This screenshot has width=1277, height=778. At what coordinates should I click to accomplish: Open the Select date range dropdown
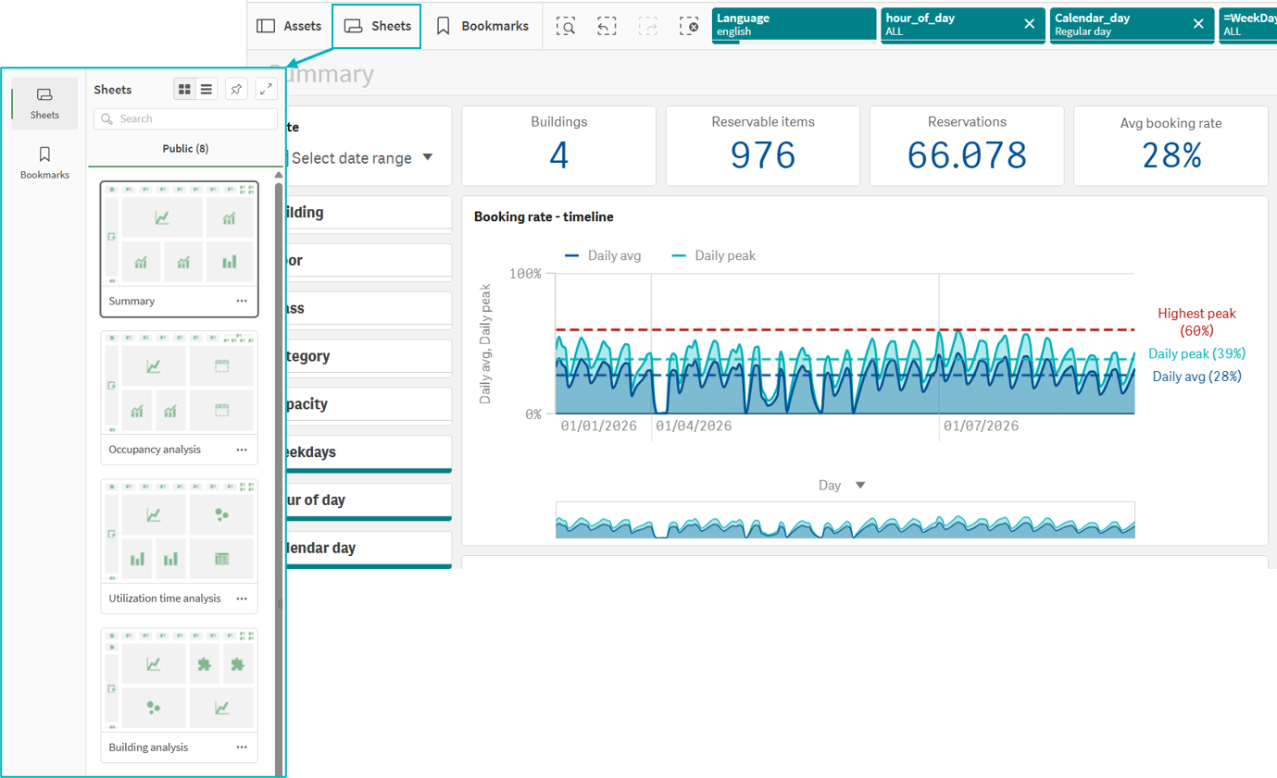click(361, 158)
